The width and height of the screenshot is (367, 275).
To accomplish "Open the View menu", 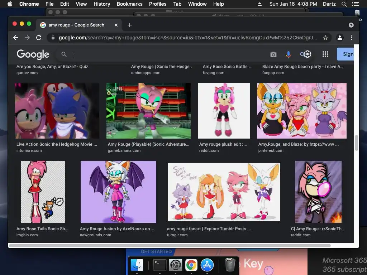I will [81, 4].
